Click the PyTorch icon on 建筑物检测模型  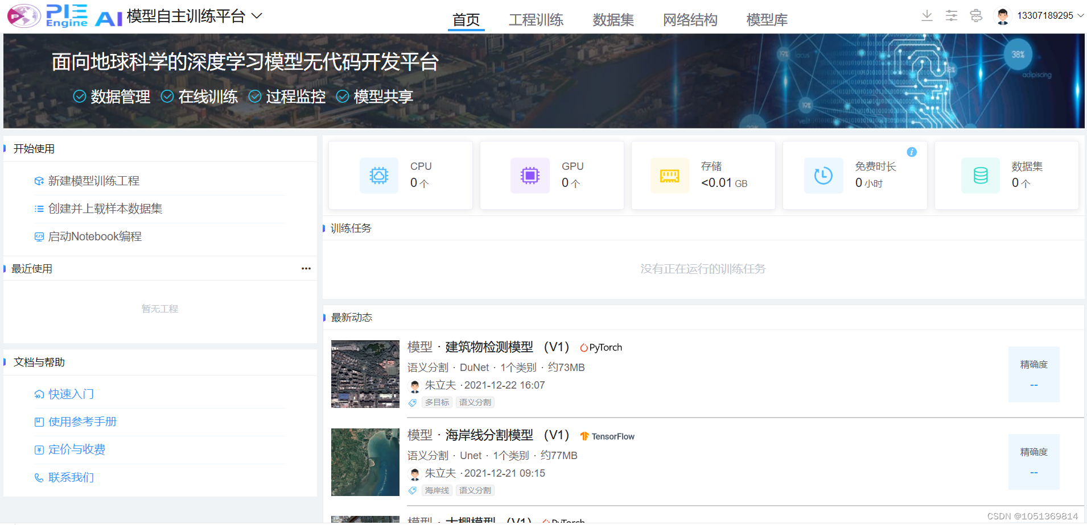tap(601, 348)
